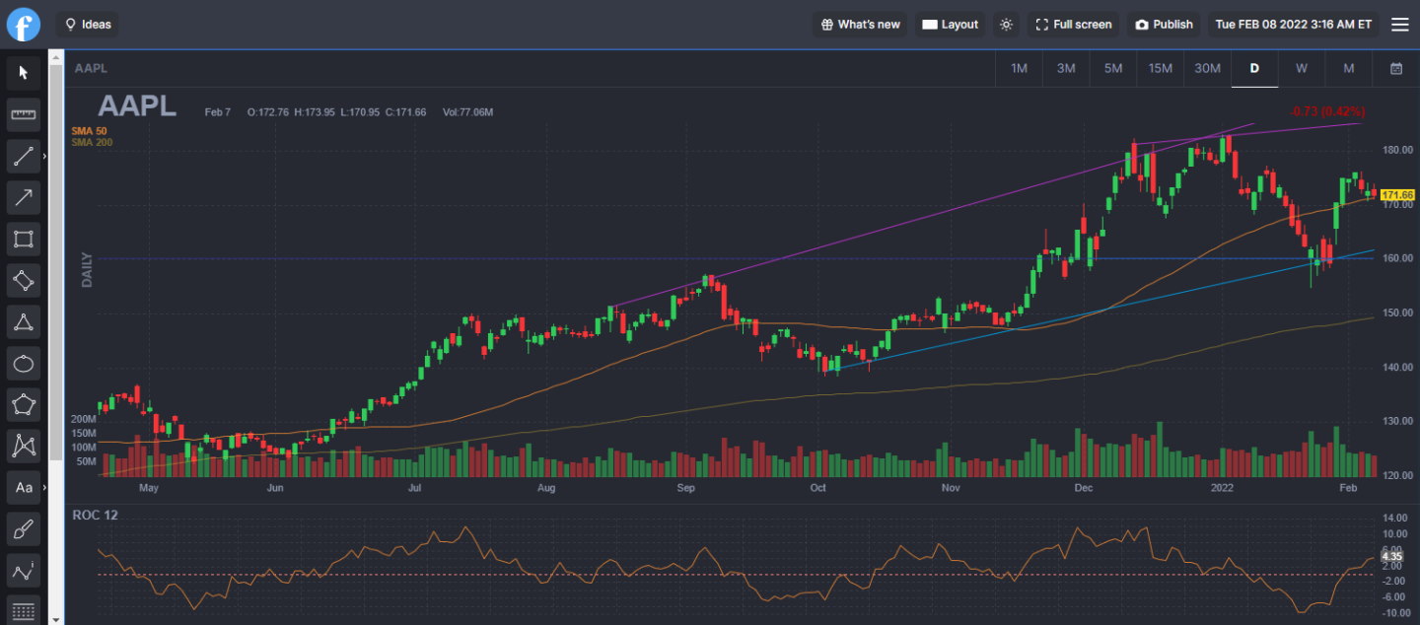The width and height of the screenshot is (1420, 625).
Task: Select the trend line drawing tool
Action: click(x=24, y=156)
